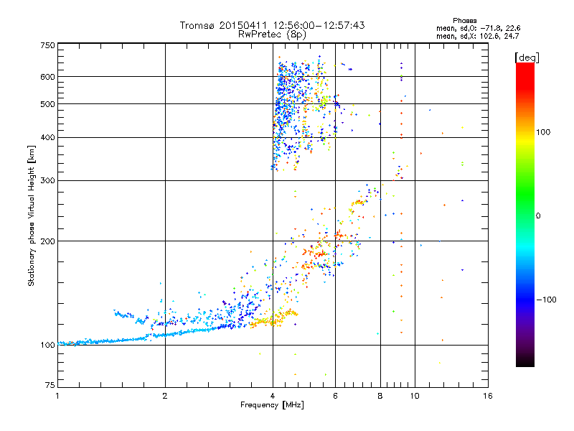The image size is (574, 431).
Task: Click the x-axis tick label '10'
Action: (x=415, y=396)
